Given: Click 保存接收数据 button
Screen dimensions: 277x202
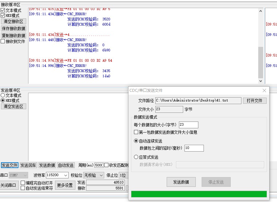Looking at the screenshot, I should [14, 28].
